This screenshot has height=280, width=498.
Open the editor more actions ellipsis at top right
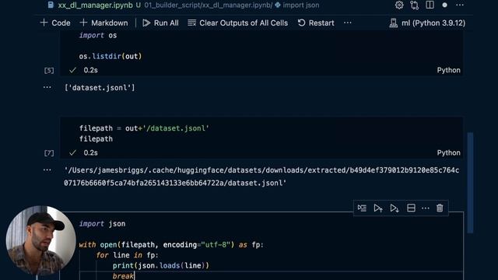(460, 5)
